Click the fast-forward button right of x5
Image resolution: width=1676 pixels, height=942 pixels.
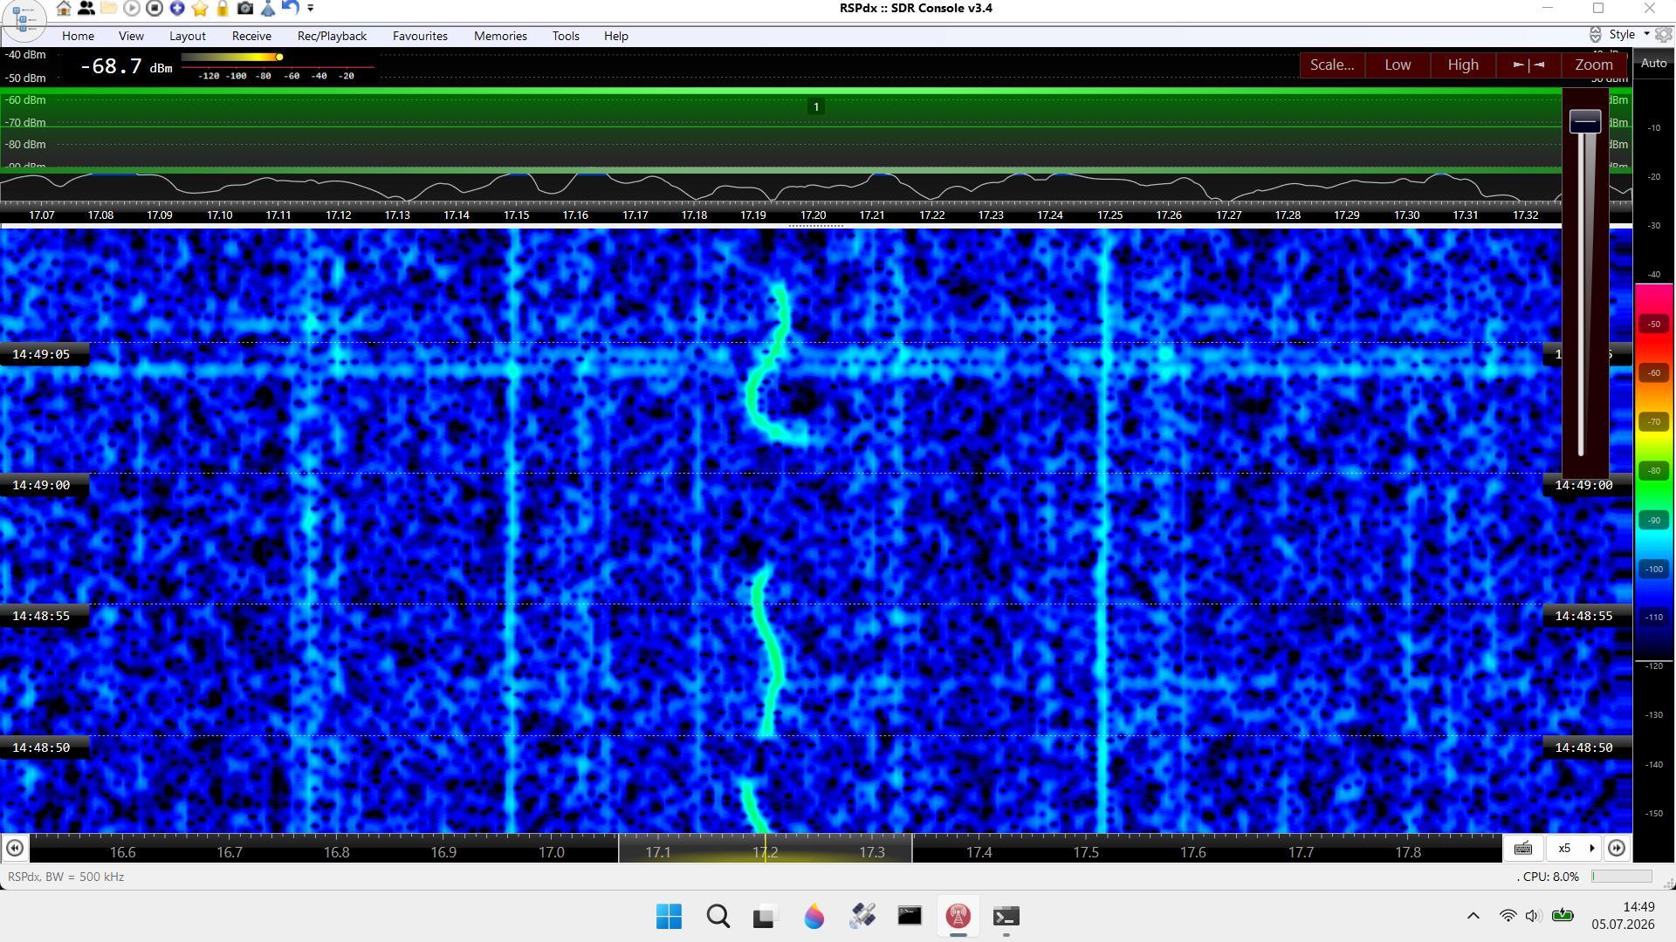click(1617, 848)
